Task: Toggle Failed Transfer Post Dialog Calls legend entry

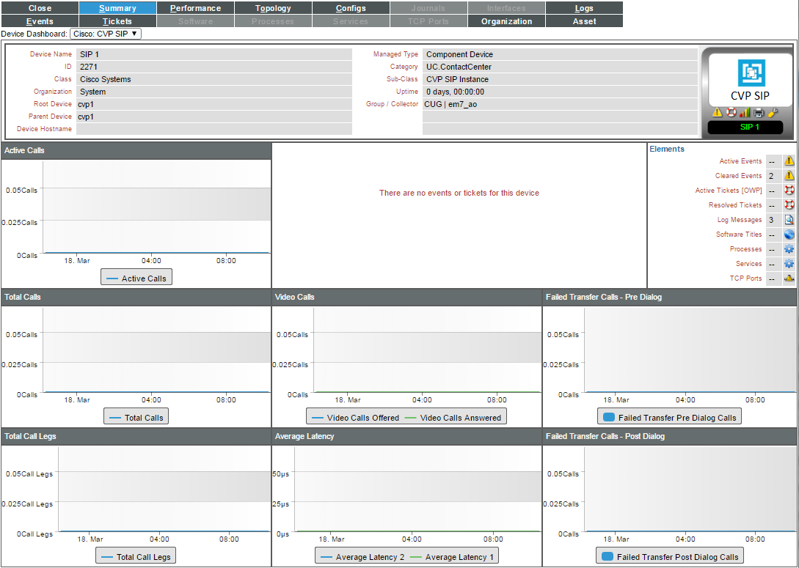Action: click(670, 557)
